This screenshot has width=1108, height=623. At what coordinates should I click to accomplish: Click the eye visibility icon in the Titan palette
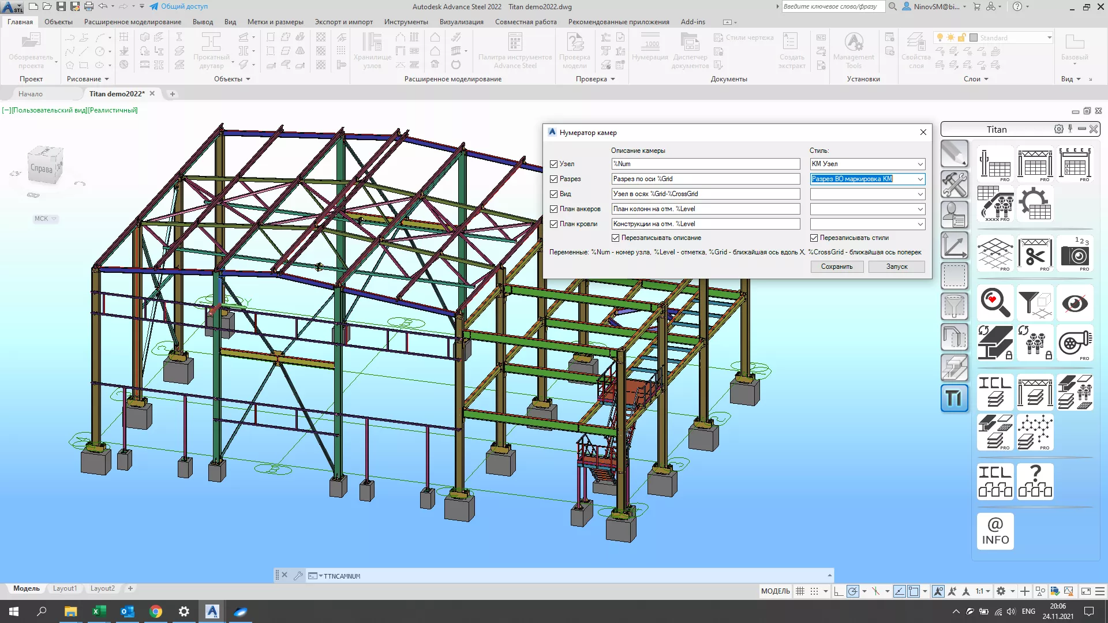coord(1075,302)
